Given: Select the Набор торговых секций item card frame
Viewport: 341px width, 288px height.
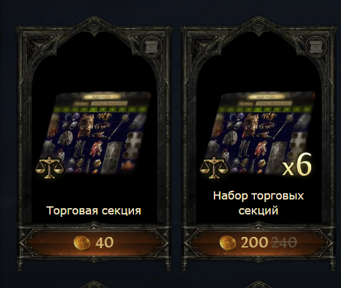Looking at the screenshot, I should click(x=258, y=143).
